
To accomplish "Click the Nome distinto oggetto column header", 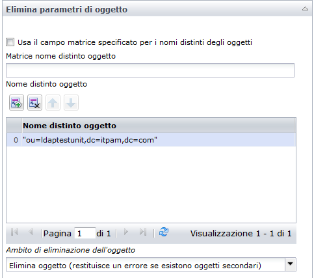I will click(159, 126).
